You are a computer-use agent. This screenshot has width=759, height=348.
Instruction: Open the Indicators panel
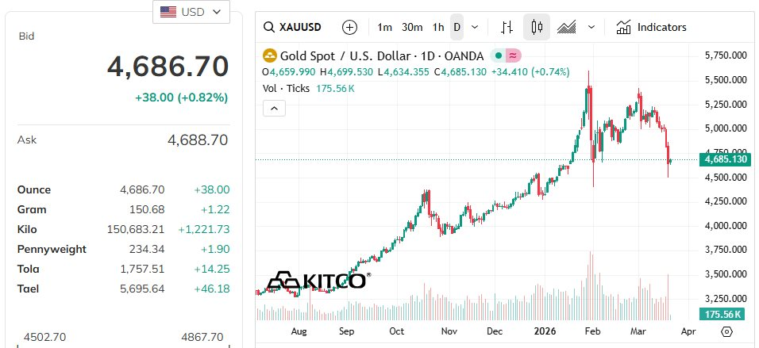(x=651, y=27)
